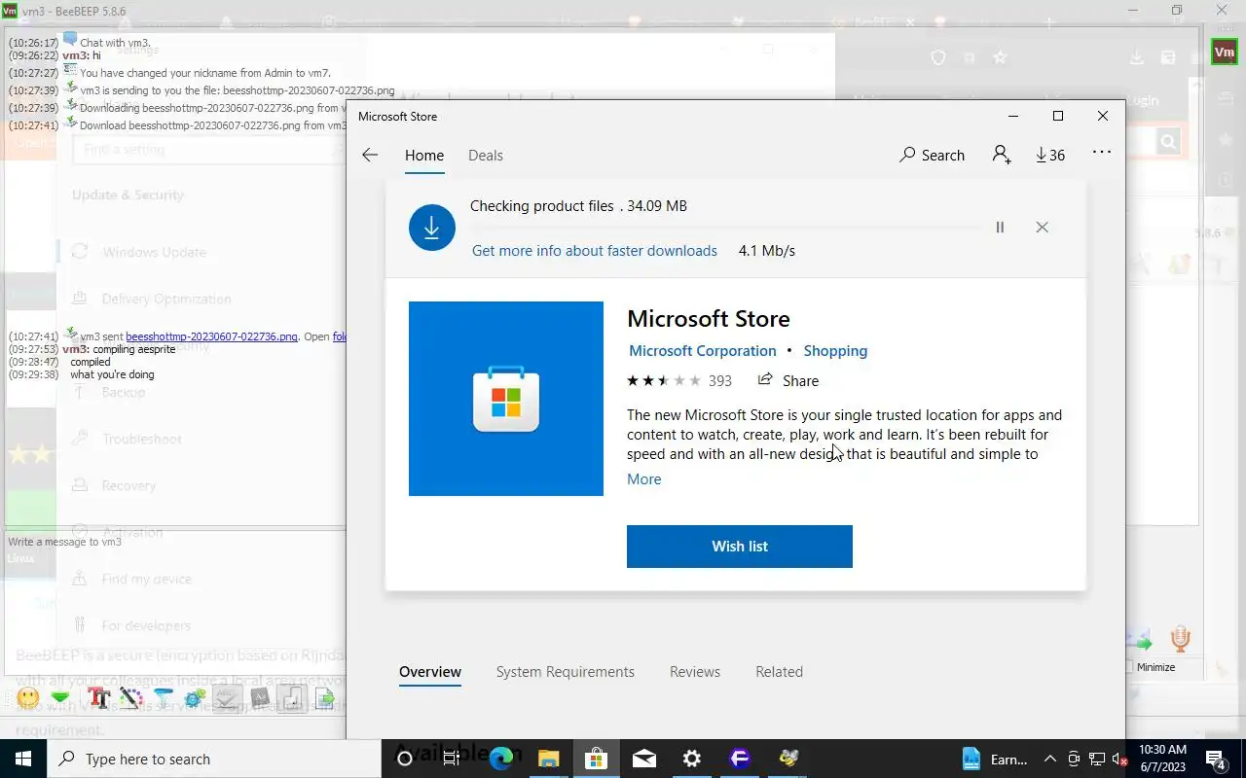1246x778 pixels.
Task: Click the BeeBEEP message input field
Action: 175,603
